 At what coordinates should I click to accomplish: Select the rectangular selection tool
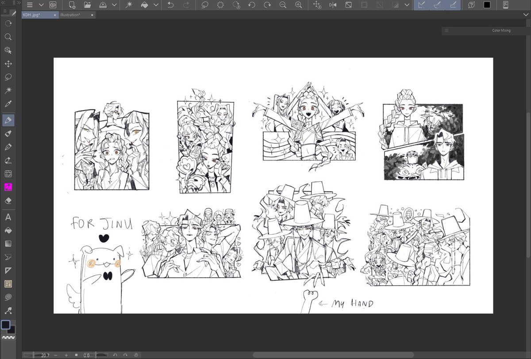click(8, 24)
